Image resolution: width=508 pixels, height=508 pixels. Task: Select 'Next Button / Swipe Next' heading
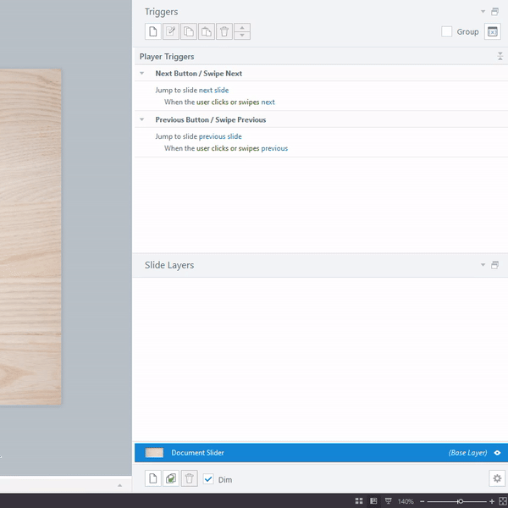pyautogui.click(x=199, y=74)
